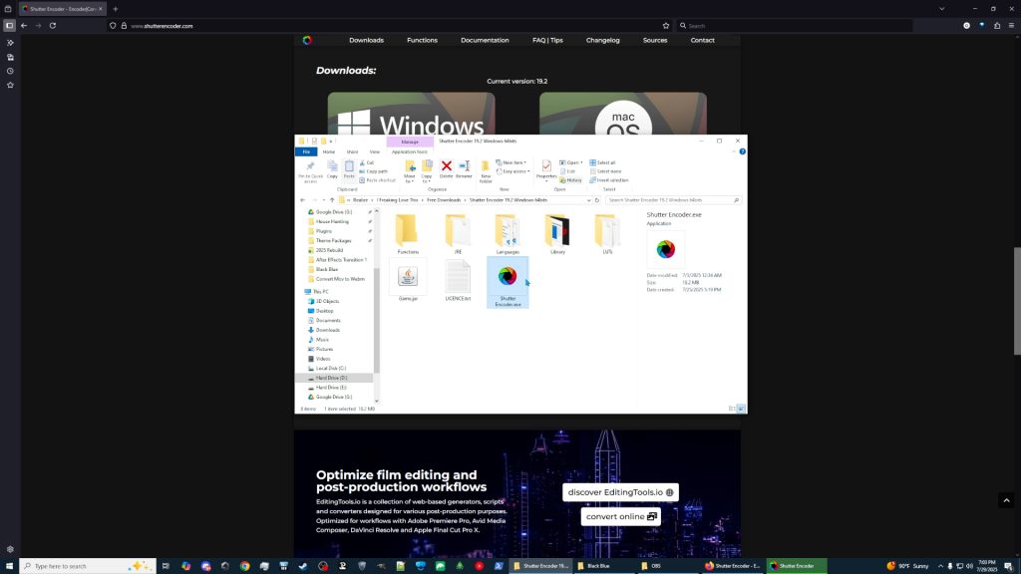Click the History button in Open group

pos(571,180)
